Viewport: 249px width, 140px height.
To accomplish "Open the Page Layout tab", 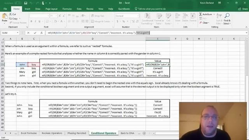I will click(51, 9).
